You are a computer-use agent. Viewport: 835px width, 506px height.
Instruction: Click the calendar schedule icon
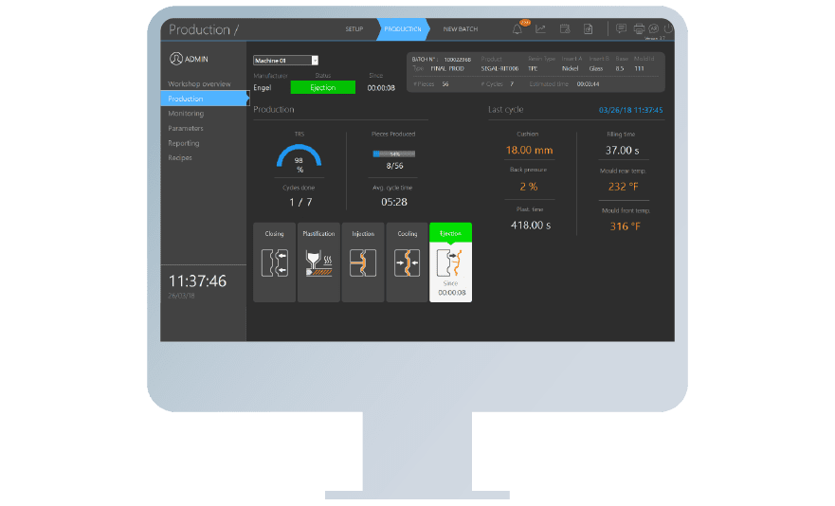(565, 29)
